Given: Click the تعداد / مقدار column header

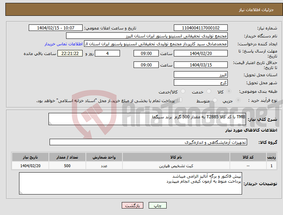Looking at the screenshot, I should 67,157.
